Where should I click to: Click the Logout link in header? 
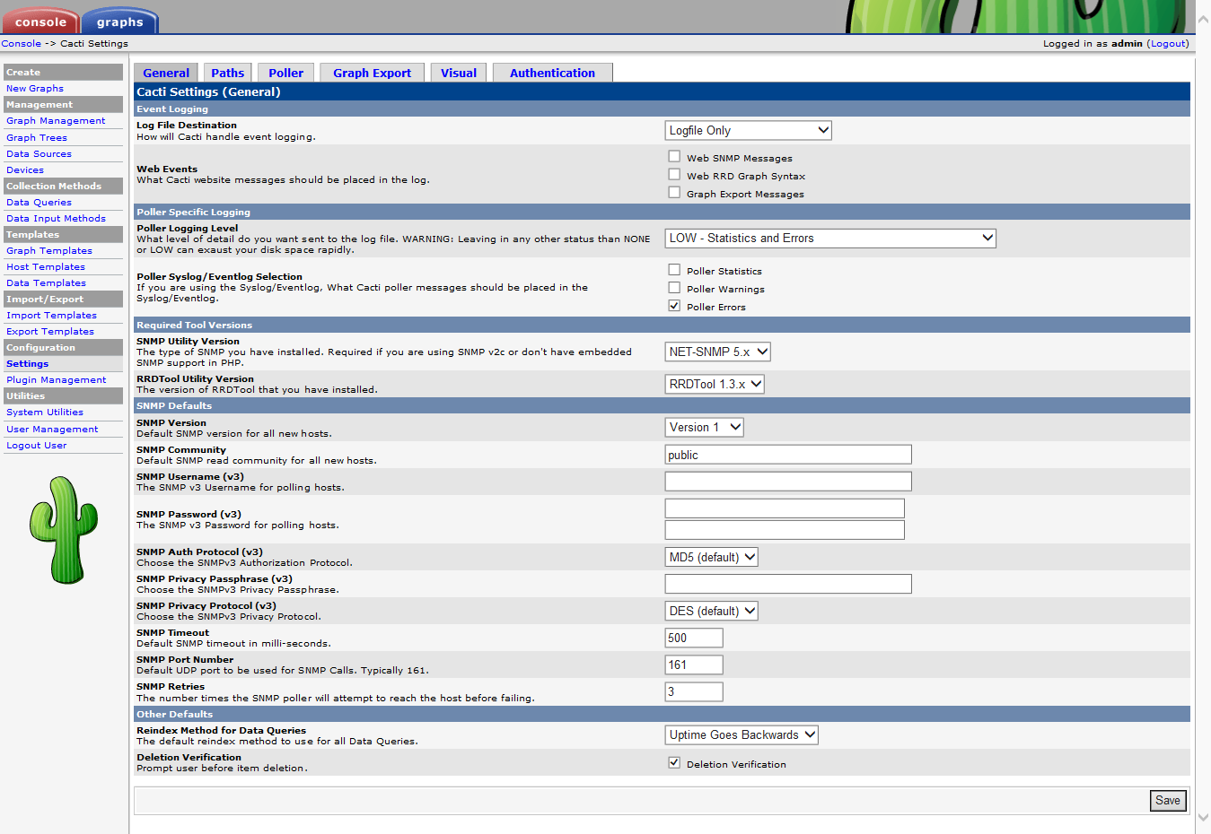click(1168, 43)
